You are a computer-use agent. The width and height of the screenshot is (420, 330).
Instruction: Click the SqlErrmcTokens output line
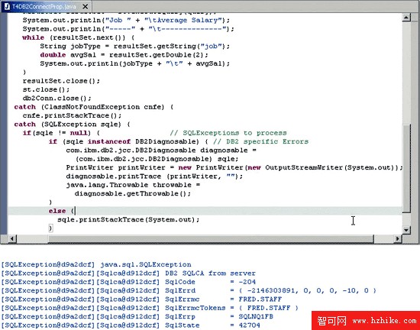[150, 308]
